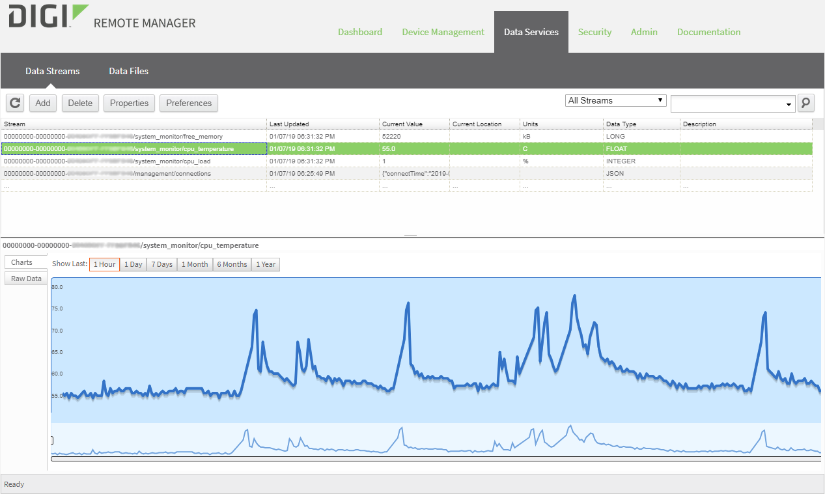The width and height of the screenshot is (825, 494).
Task: Show last 7 Days of data
Action: 162,264
